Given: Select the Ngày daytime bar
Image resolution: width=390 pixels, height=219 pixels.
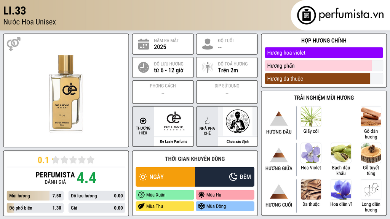Looking at the screenshot, I should (x=165, y=177).
